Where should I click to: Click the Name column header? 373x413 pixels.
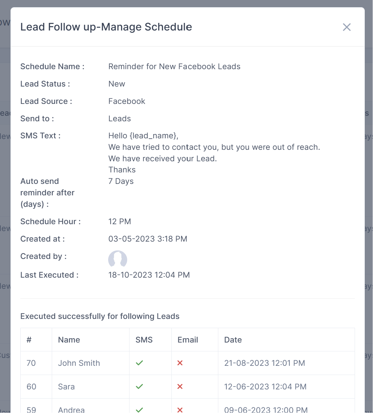(69, 340)
